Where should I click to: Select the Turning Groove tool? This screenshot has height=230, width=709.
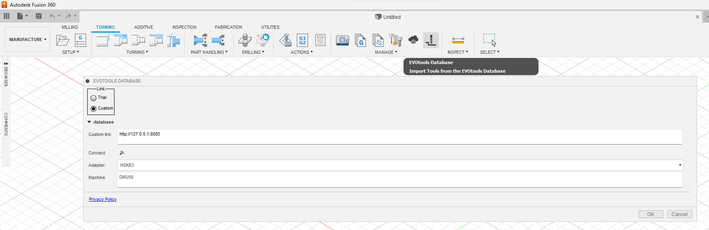[138, 40]
